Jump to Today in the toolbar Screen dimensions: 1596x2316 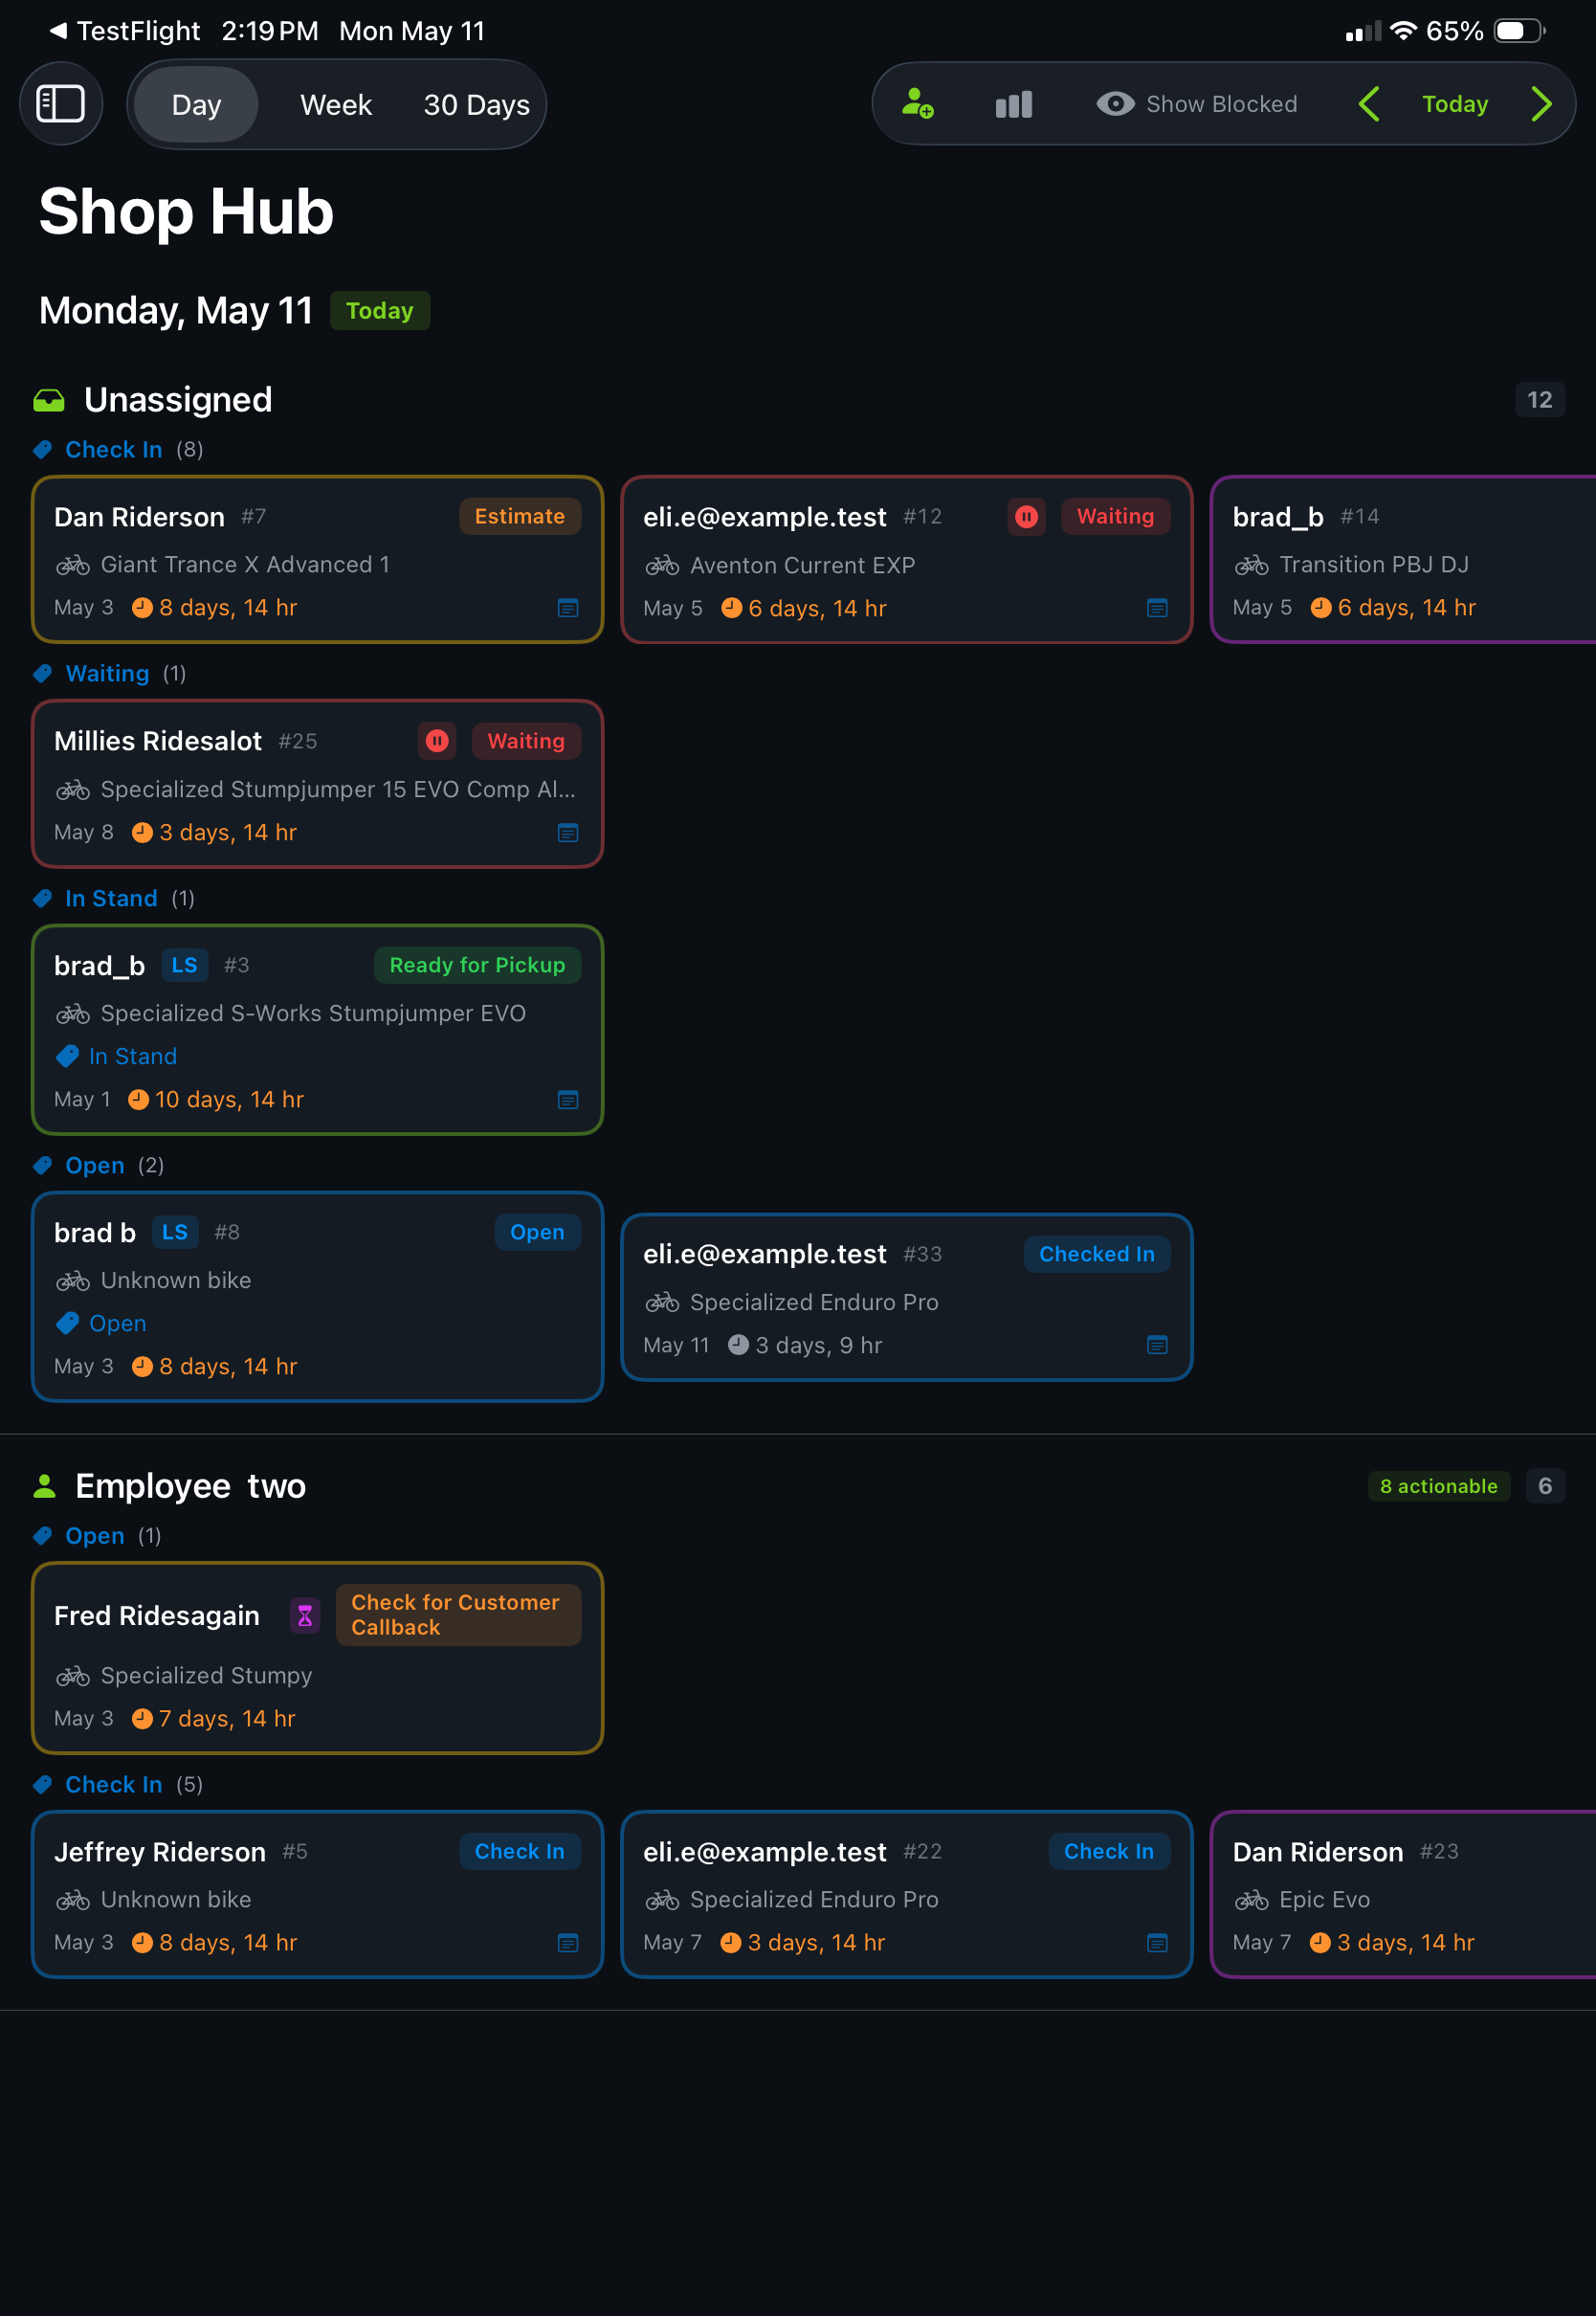coord(1454,104)
